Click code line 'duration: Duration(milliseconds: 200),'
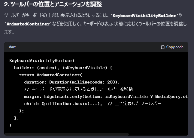Viewport: 194px width, 138px height. tap(72, 82)
